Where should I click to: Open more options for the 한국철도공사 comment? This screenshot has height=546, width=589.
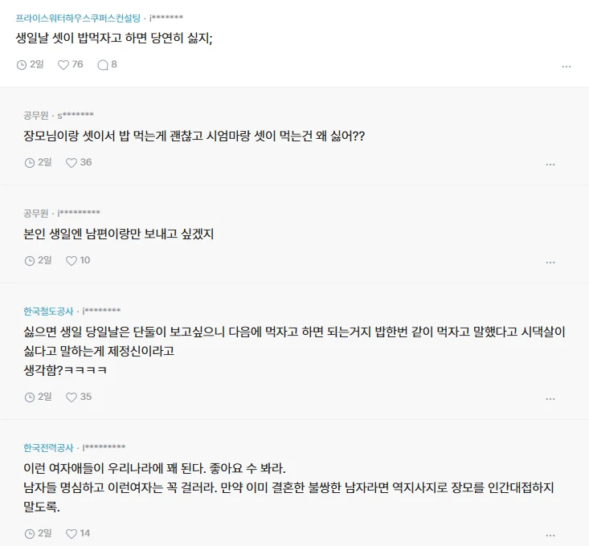pos(550,399)
